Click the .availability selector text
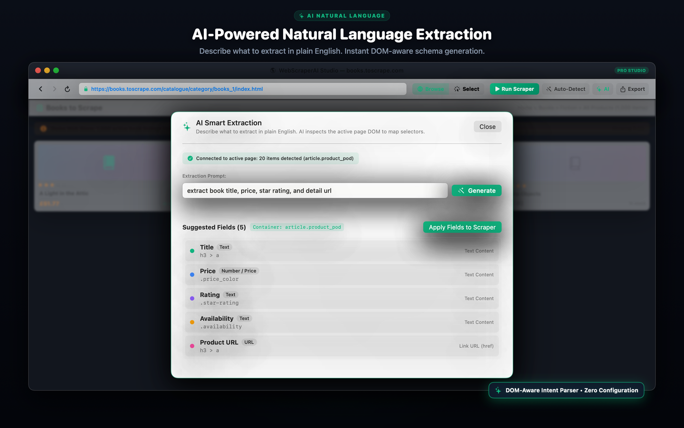 coord(221,327)
